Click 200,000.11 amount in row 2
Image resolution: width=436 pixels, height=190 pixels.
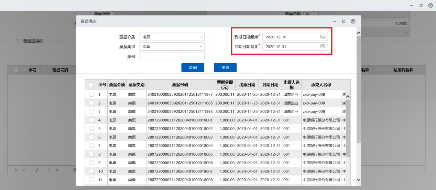(225, 103)
